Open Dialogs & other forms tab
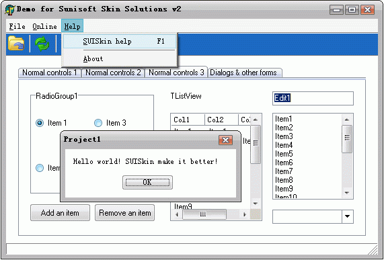This screenshot has height=260, width=384. pos(245,73)
